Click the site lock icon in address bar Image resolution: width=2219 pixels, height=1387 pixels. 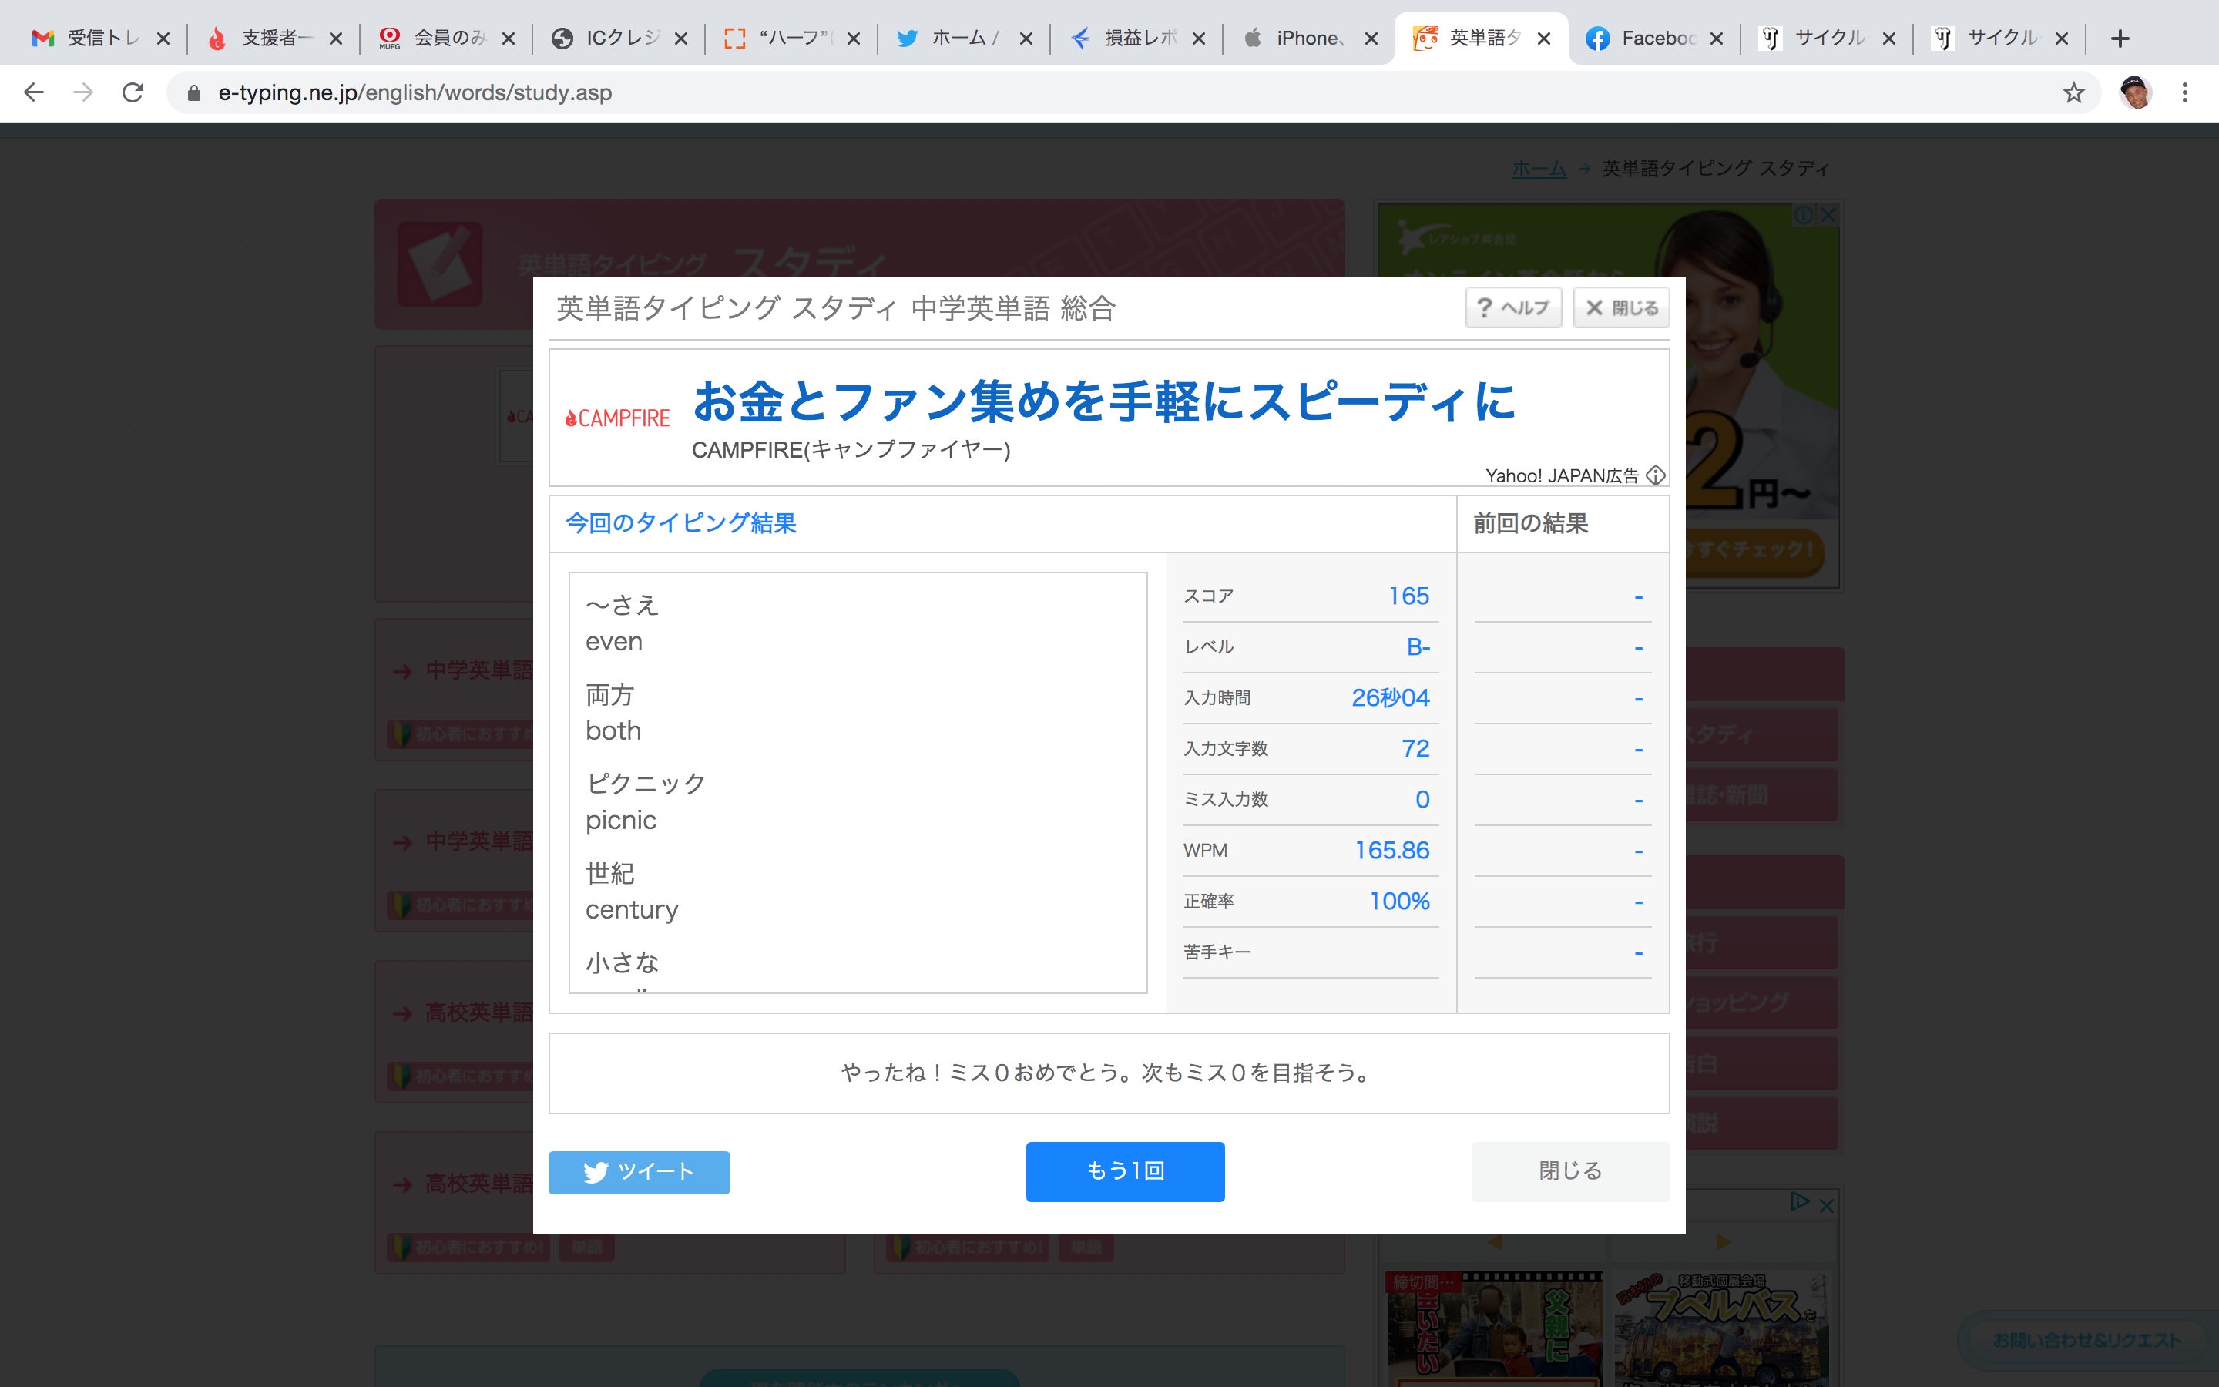[x=193, y=92]
